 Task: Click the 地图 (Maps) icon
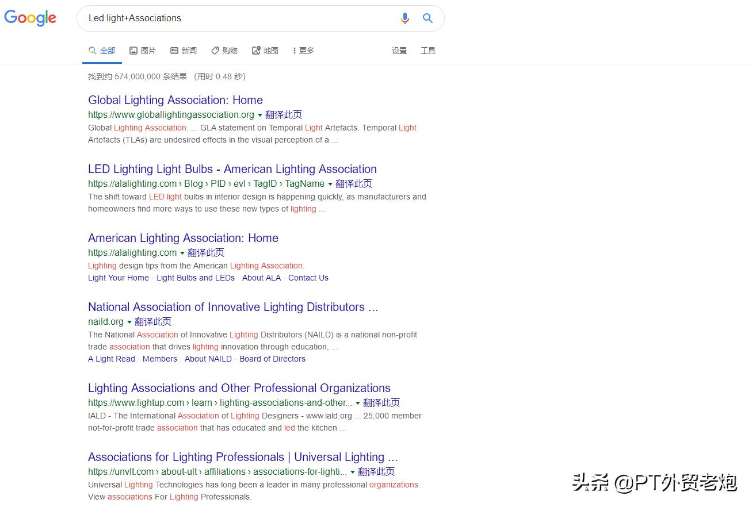pyautogui.click(x=255, y=51)
